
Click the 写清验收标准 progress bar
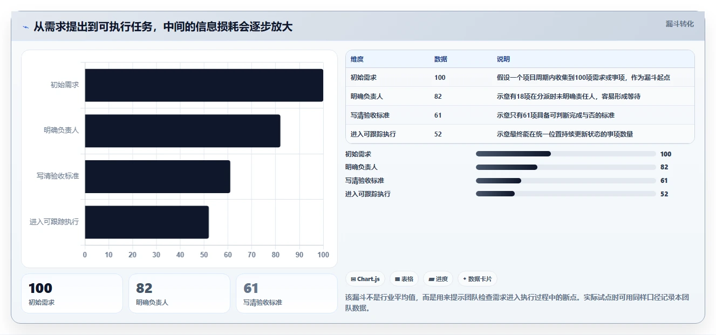[565, 181]
